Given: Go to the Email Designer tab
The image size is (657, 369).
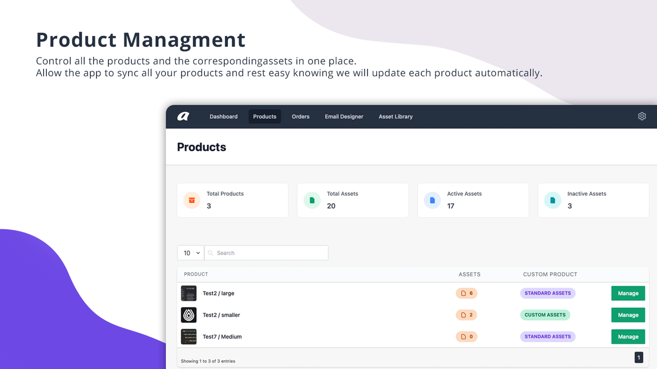Looking at the screenshot, I should pos(344,117).
